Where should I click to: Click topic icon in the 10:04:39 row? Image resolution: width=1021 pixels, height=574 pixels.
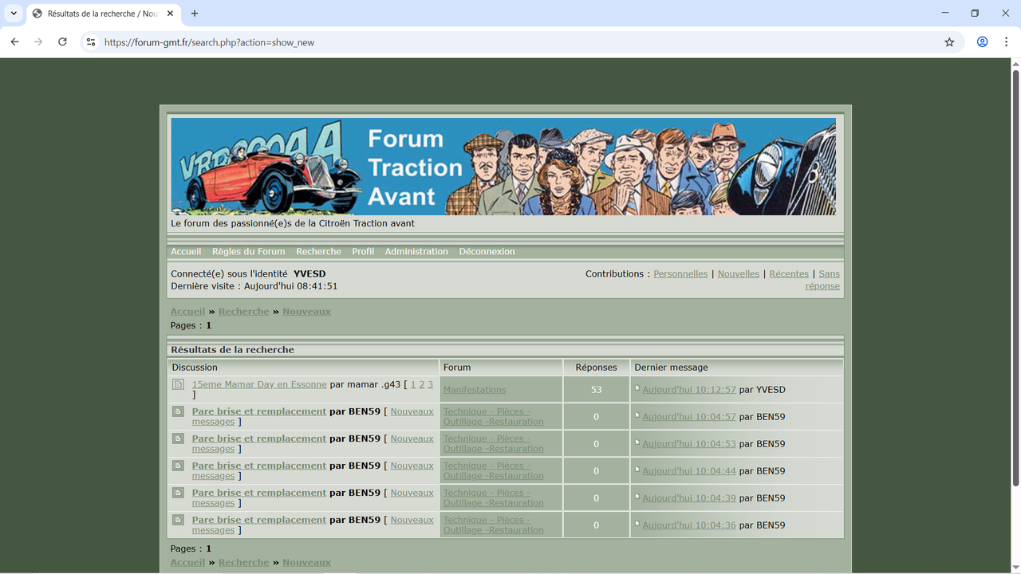178,493
